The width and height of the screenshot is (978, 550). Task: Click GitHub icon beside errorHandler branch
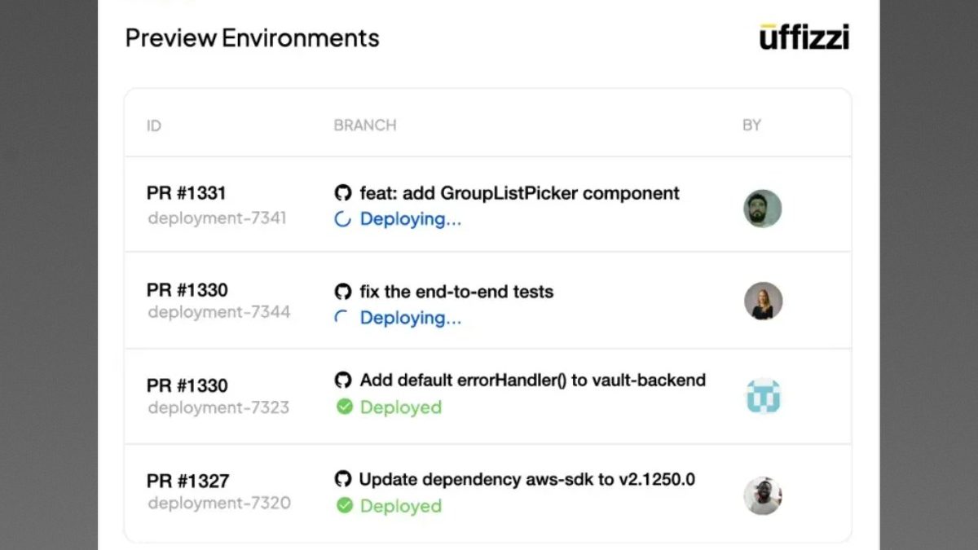pyautogui.click(x=343, y=380)
